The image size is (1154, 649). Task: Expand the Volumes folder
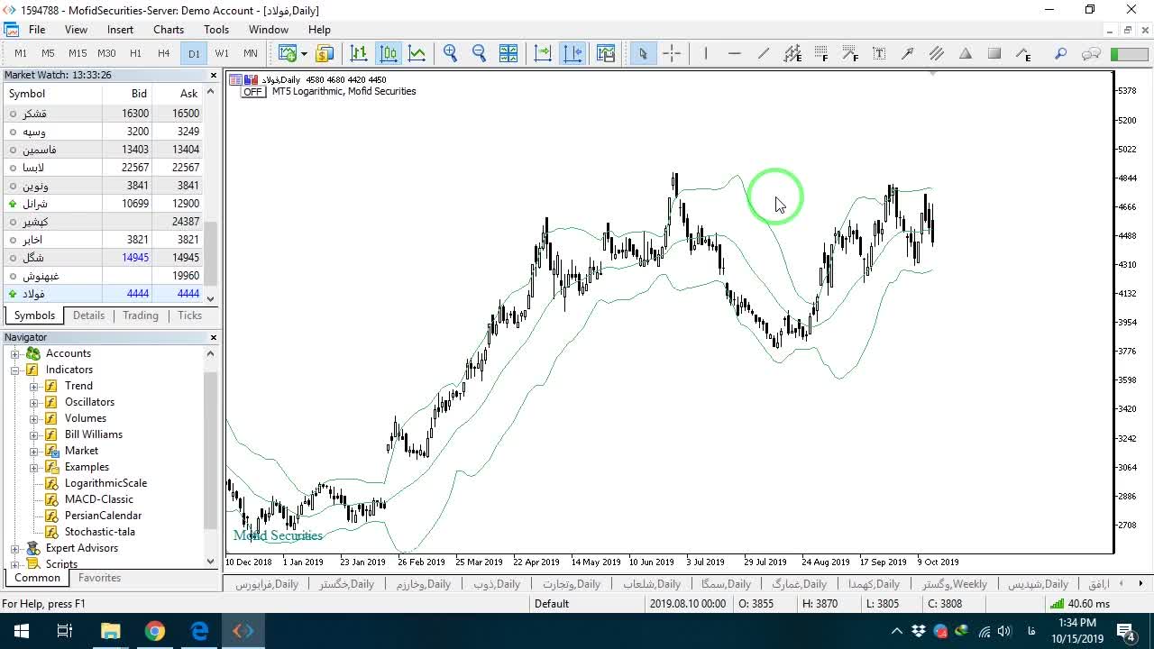34,418
